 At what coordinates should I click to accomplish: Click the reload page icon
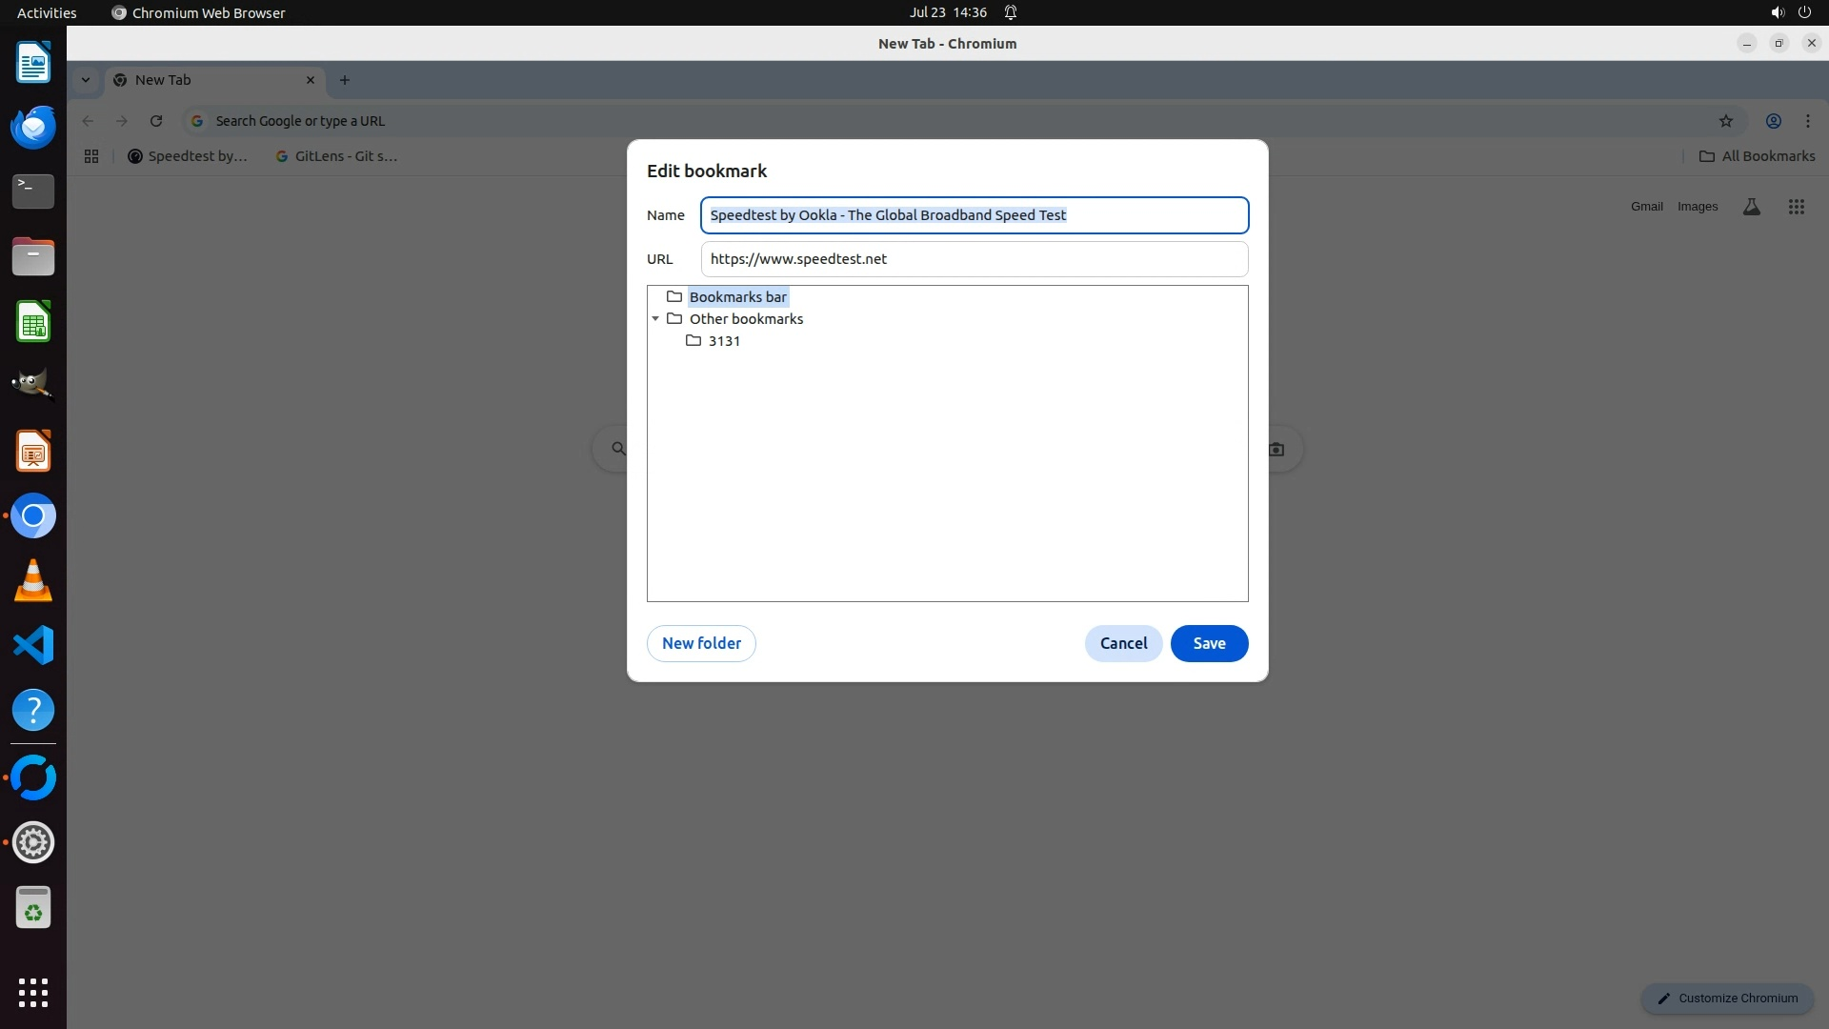[156, 121]
